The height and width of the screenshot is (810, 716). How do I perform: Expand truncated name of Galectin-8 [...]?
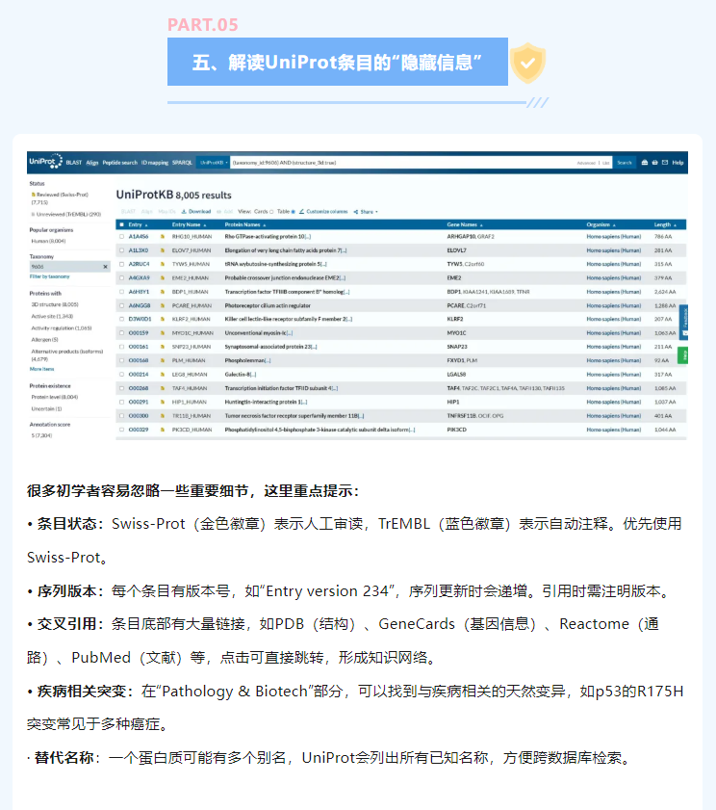[253, 375]
